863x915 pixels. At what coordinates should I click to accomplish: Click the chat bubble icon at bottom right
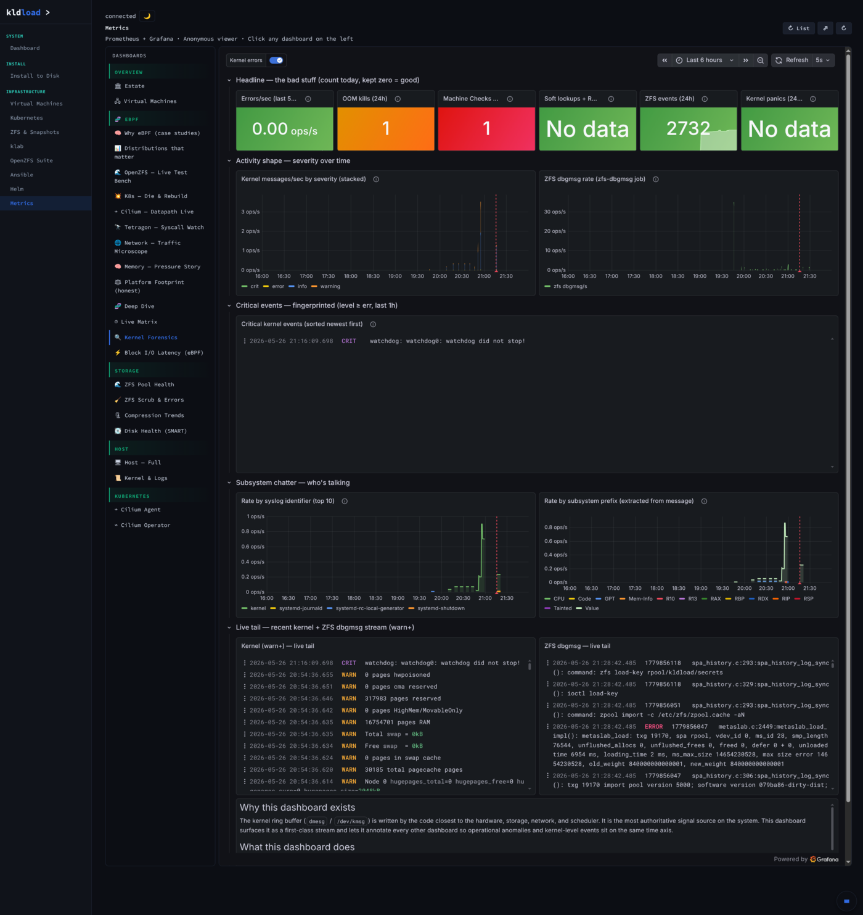[x=846, y=901]
